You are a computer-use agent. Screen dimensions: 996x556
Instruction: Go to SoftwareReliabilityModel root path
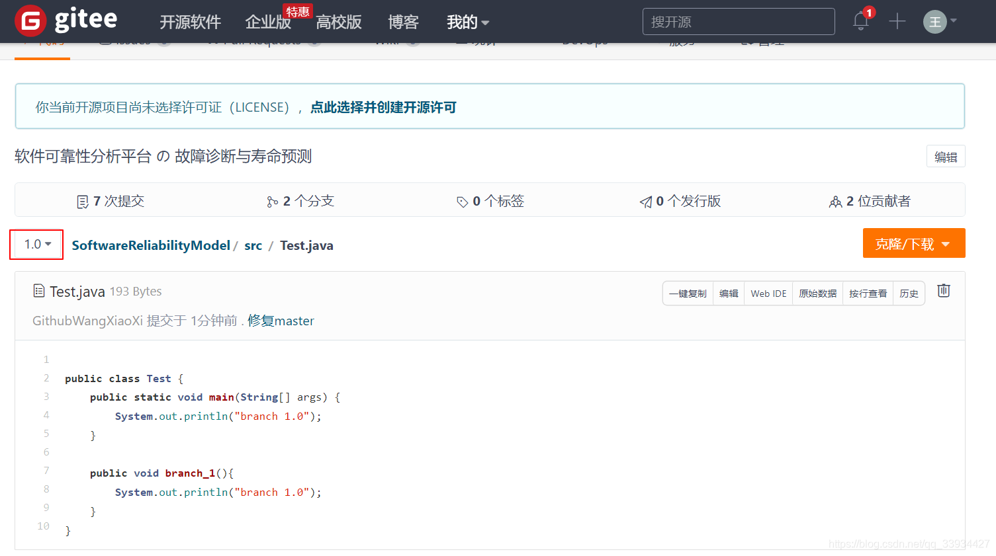pos(151,245)
